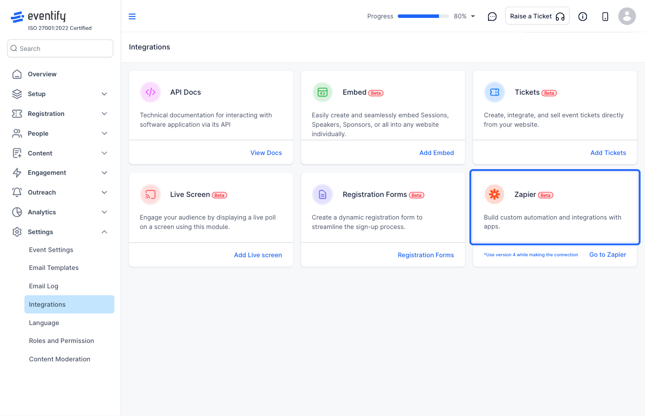Click the Registration Forms Beta badge
This screenshot has width=645, height=416.
[416, 195]
